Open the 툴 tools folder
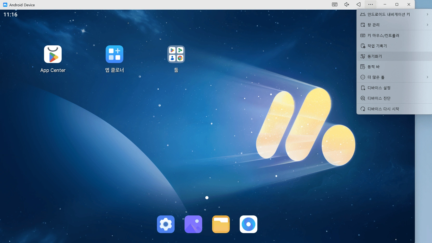Viewport: 432px width, 243px height. click(x=176, y=54)
